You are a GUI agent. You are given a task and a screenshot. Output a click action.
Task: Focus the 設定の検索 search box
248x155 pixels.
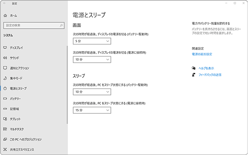coord(34,25)
